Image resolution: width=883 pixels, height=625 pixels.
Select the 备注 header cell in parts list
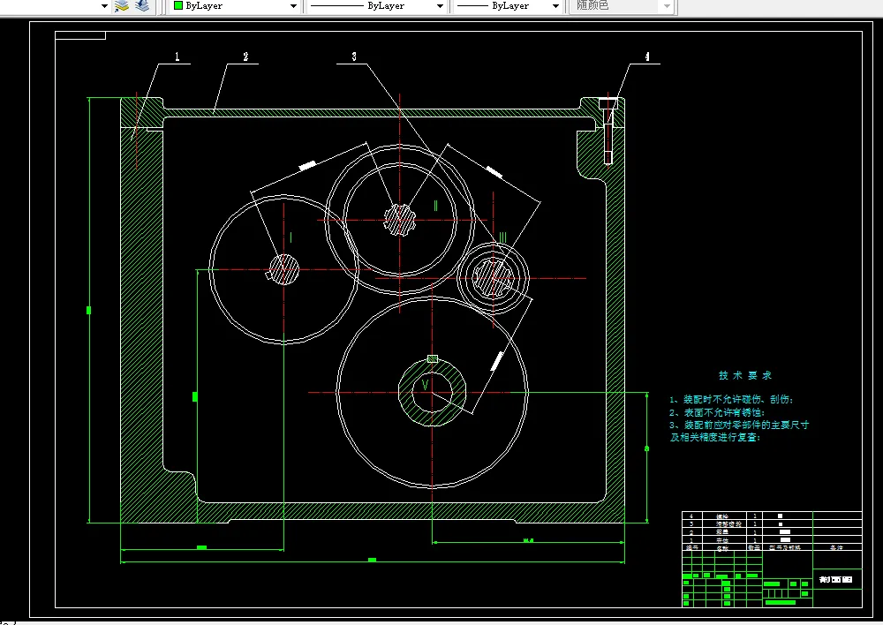(x=837, y=547)
